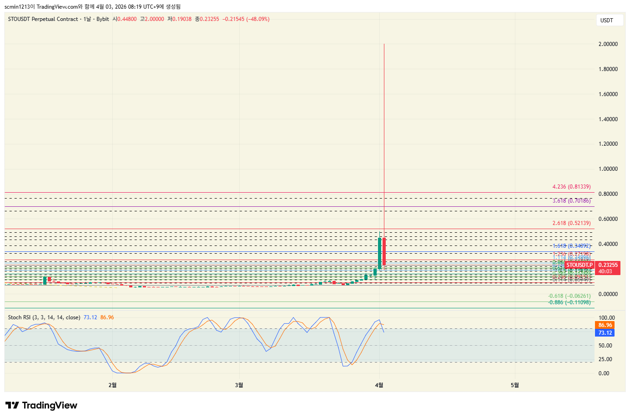The image size is (630, 419).
Task: Click the red STOUSDT.P price tag
Action: pyautogui.click(x=579, y=265)
